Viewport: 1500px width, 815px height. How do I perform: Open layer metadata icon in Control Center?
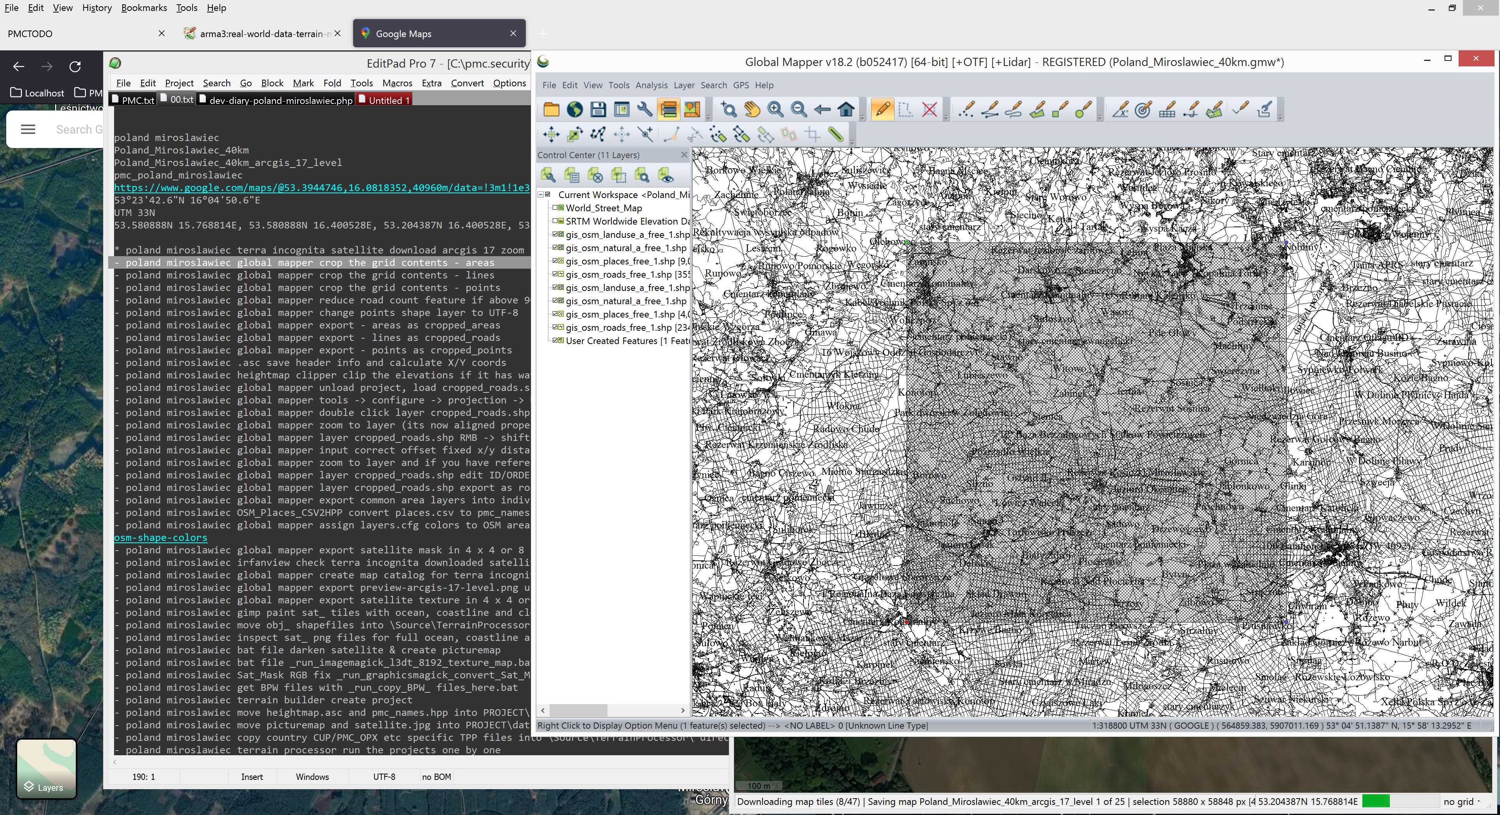pyautogui.click(x=571, y=175)
